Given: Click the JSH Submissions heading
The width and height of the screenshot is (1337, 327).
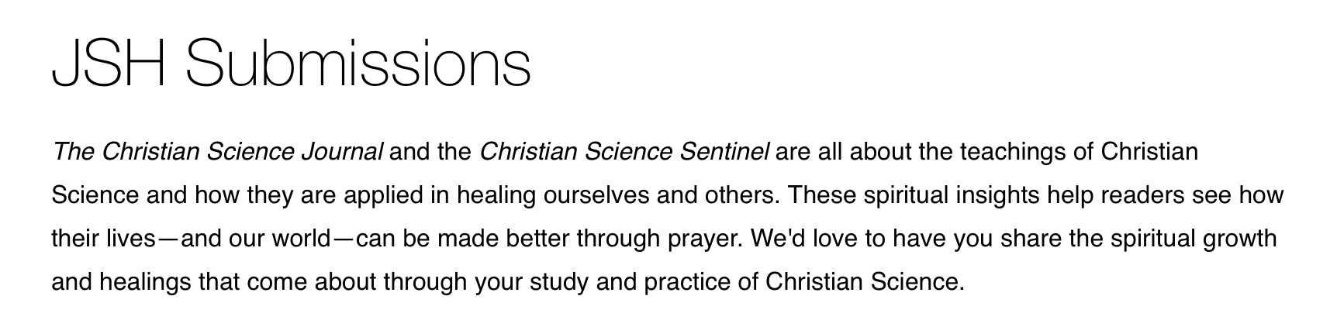Looking at the screenshot, I should point(292,62).
